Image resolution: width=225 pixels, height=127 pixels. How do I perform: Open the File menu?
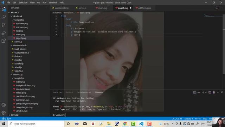(x=8, y=2)
